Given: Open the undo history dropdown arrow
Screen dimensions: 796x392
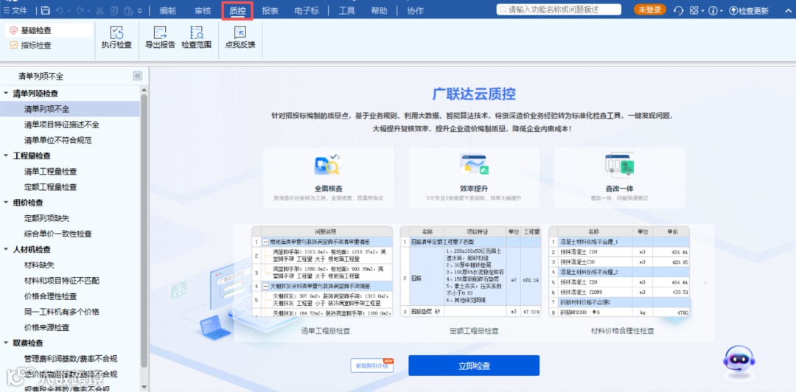Looking at the screenshot, I should coord(69,10).
